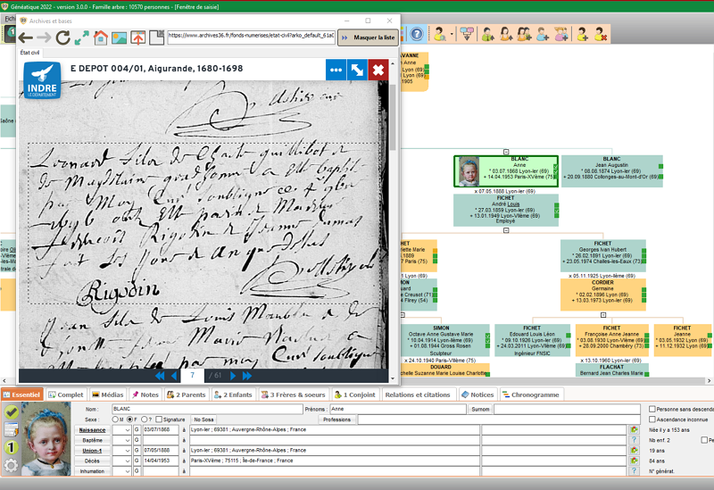
Task: Click the Décès button
Action: [93, 461]
